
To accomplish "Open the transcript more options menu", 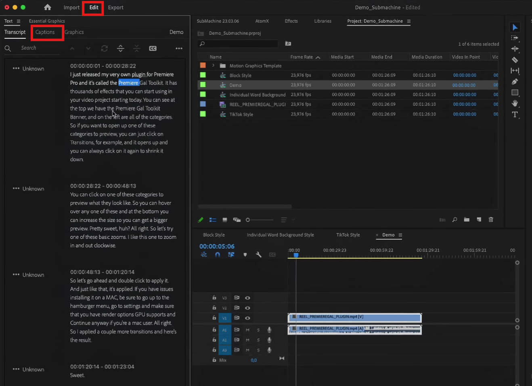I will [x=179, y=49].
